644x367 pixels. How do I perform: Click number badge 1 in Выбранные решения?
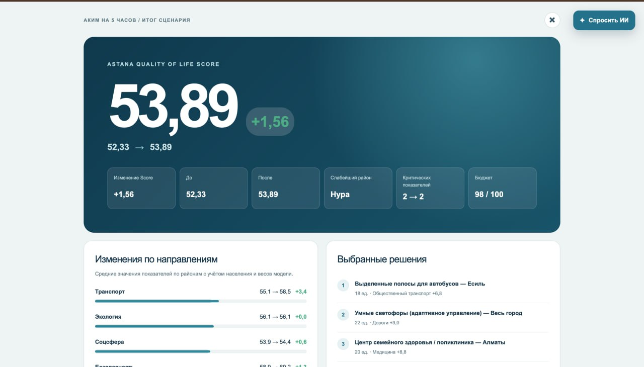(343, 286)
